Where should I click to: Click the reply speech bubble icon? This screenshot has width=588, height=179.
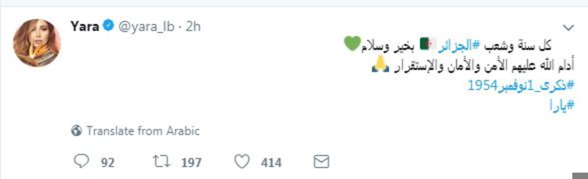(81, 162)
